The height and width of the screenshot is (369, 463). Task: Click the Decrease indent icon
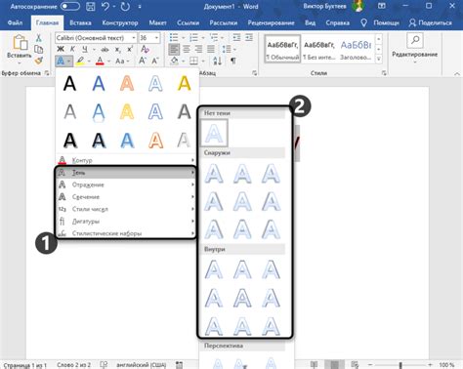point(236,38)
